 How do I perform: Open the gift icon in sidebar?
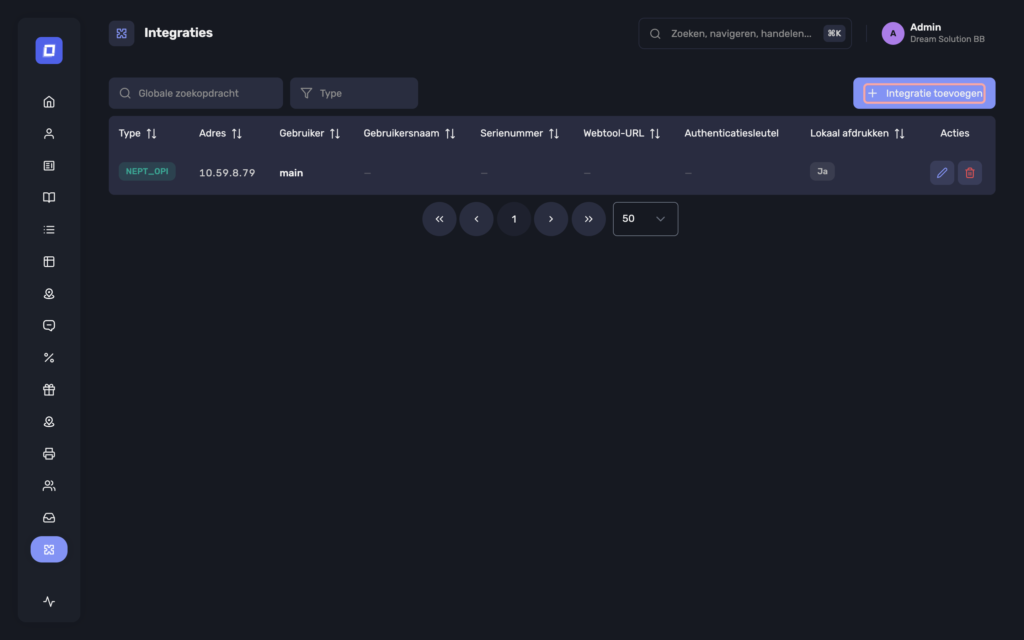49,389
